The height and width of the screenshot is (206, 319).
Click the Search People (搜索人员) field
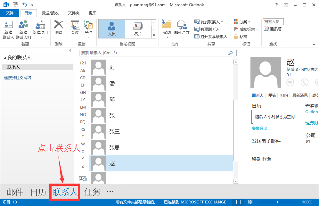pos(273,21)
